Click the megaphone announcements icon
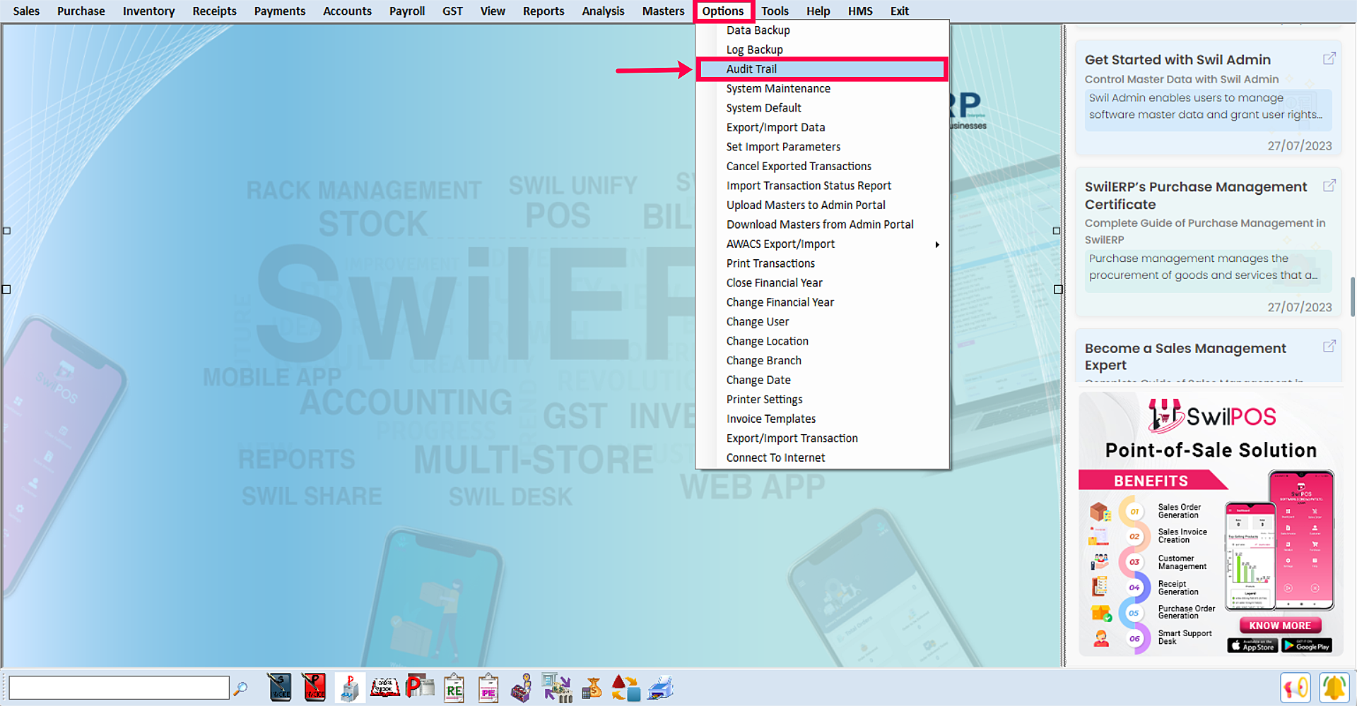Screen dimensions: 1357x706 tap(1296, 688)
